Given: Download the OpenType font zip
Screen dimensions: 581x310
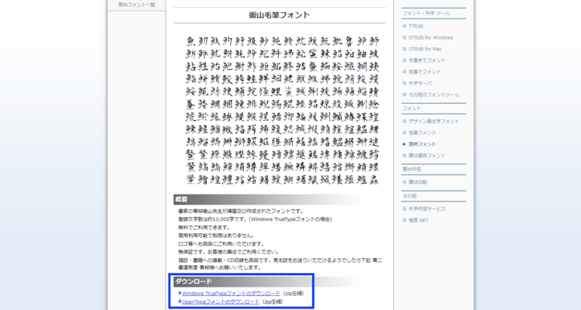Looking at the screenshot, I should point(221,301).
